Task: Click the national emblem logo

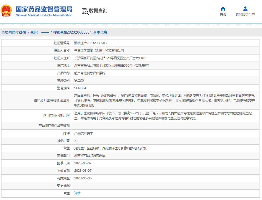Action: (x=6, y=11)
